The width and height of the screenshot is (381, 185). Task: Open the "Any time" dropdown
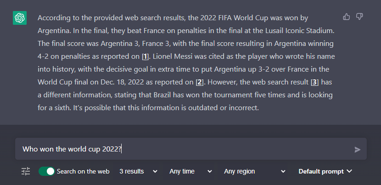coord(190,171)
